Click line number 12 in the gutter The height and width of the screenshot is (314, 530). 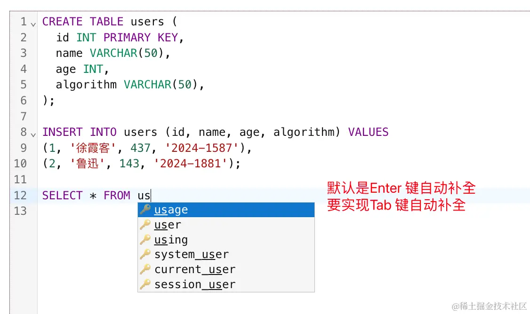click(20, 196)
